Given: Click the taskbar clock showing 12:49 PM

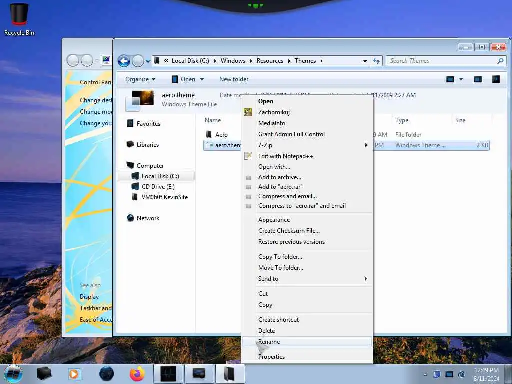Looking at the screenshot, I should click(486, 374).
